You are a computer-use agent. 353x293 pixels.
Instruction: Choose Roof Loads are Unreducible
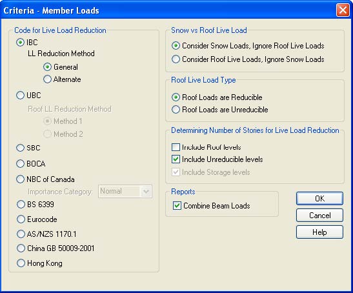pos(176,110)
